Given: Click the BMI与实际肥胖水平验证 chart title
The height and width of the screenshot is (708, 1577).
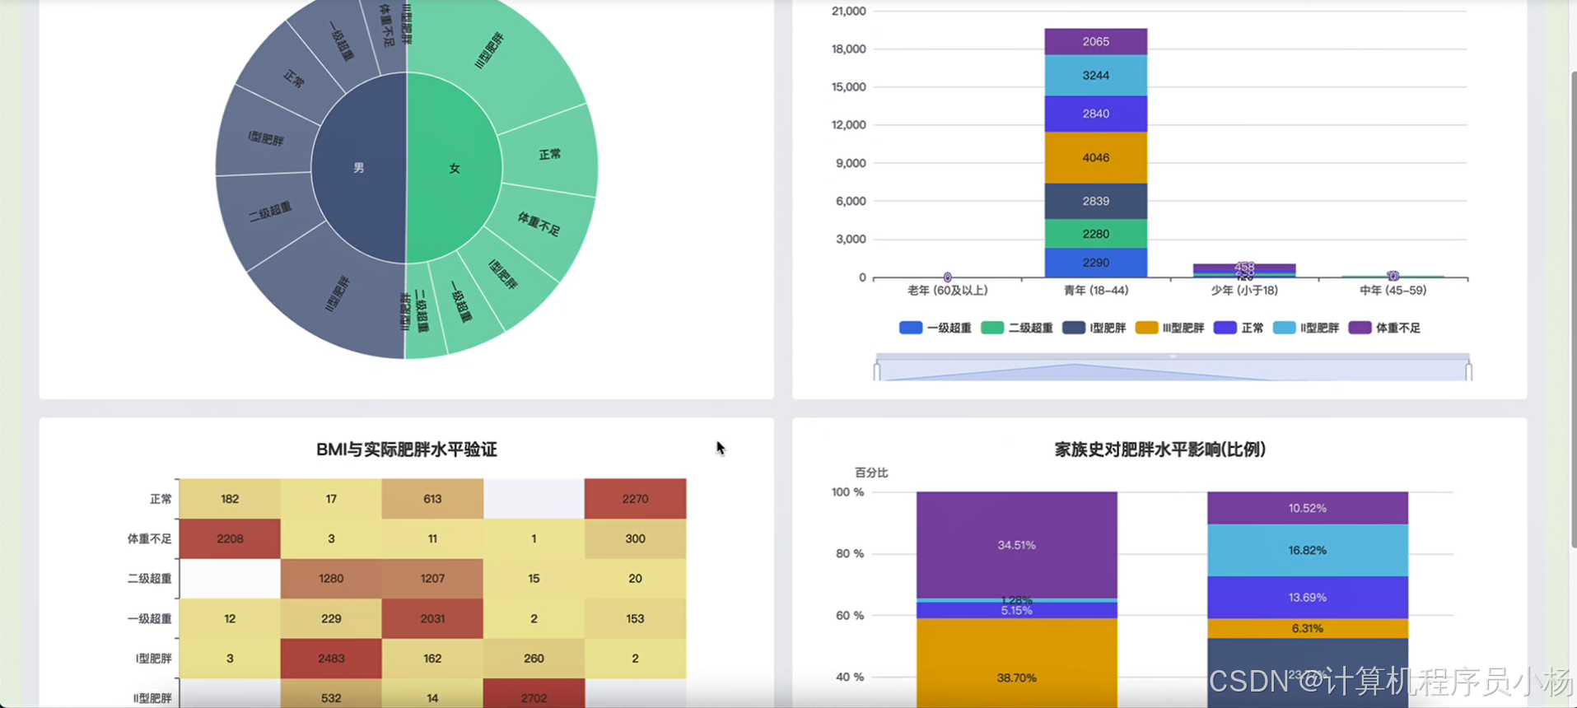Looking at the screenshot, I should [407, 449].
